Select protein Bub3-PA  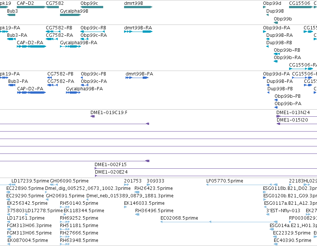tap(12, 85)
